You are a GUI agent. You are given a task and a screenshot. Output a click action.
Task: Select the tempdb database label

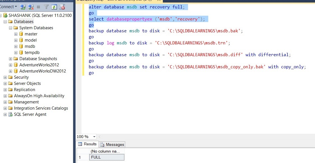click(32, 53)
